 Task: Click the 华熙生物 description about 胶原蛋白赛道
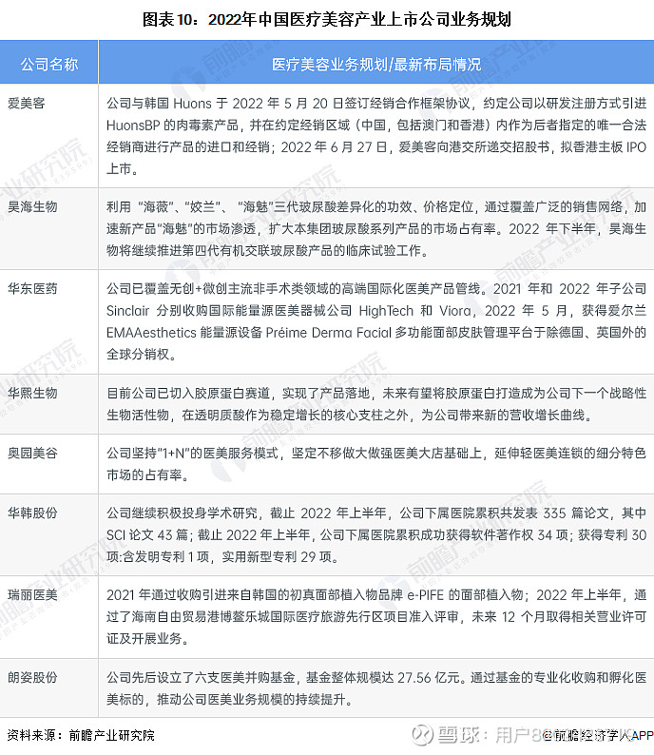point(376,404)
